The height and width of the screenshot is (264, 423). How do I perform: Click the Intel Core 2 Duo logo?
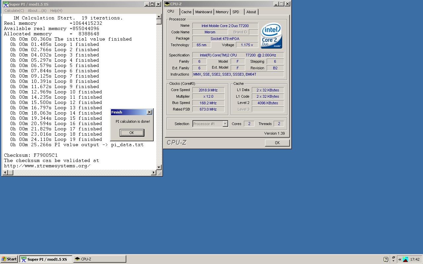click(x=271, y=35)
